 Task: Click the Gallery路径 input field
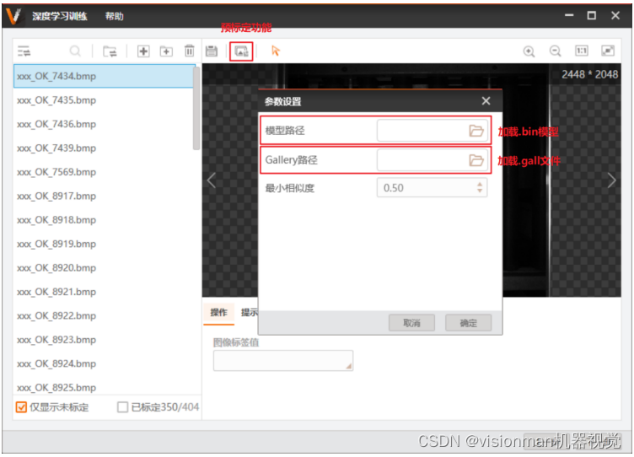click(432, 160)
